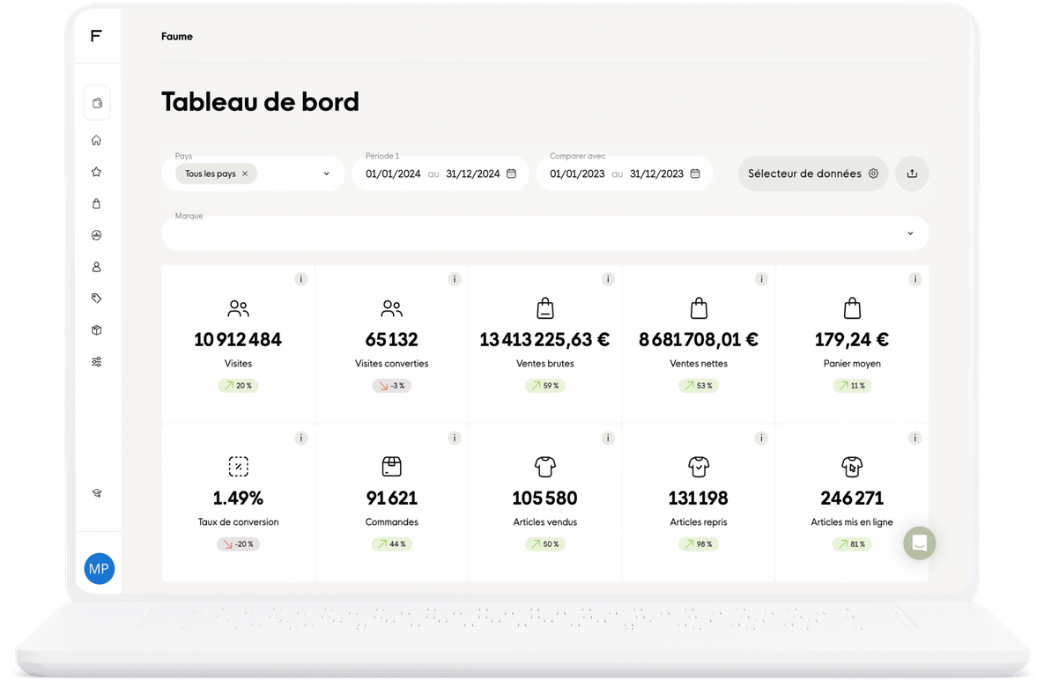1044x680 pixels.
Task: Click the MP user avatar
Action: click(99, 569)
